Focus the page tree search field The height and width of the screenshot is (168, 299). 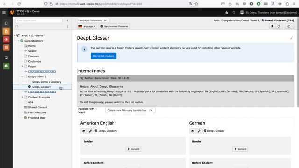(39, 21)
